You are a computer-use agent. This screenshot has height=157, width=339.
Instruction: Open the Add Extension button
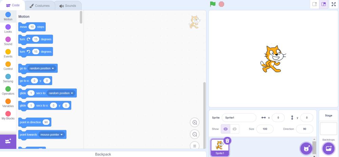coord(8,141)
